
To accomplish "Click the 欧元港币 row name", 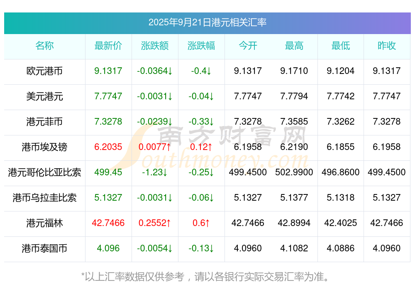I will tap(44, 71).
